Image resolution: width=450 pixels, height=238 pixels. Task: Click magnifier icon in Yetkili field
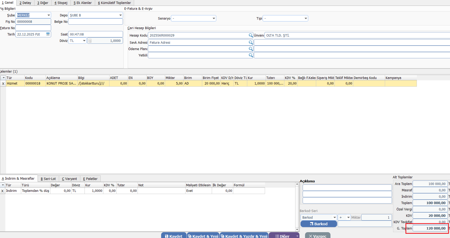click(250, 55)
